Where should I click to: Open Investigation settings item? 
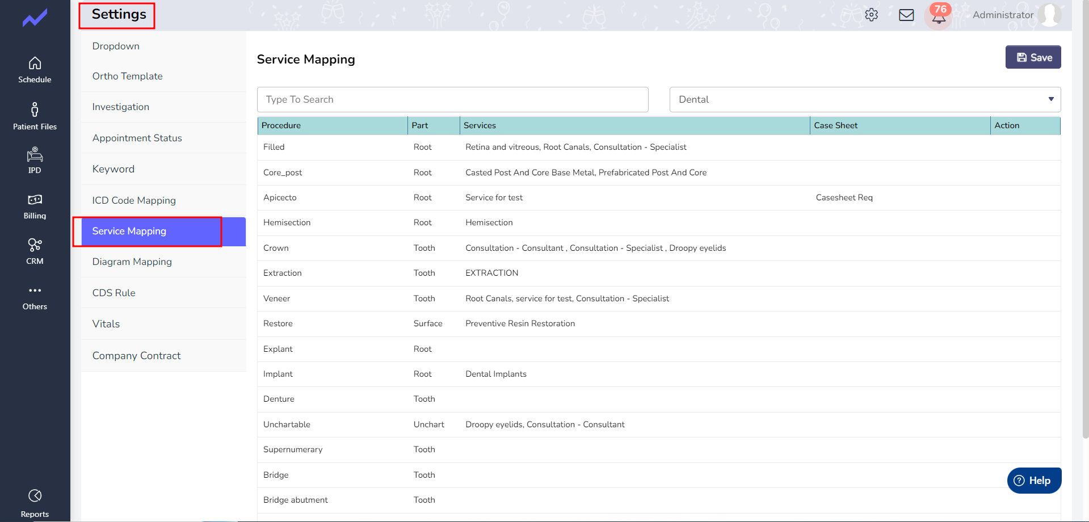tap(163, 107)
